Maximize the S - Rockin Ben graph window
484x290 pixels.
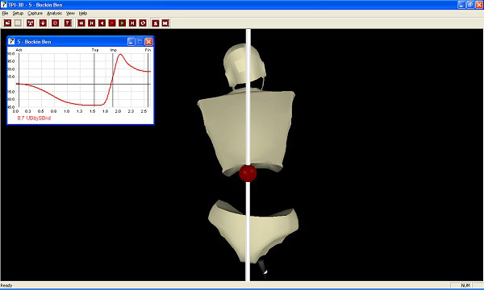(140, 42)
